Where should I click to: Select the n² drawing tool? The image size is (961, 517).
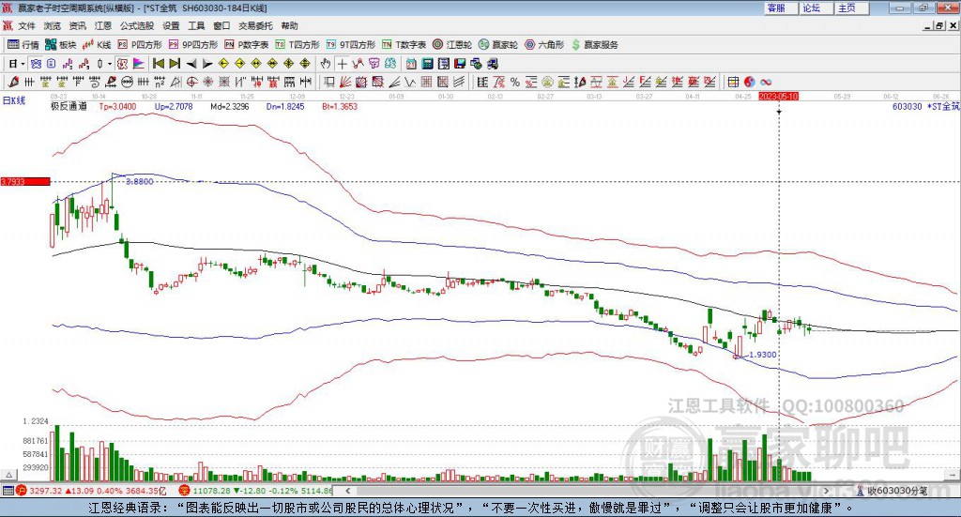click(x=160, y=82)
